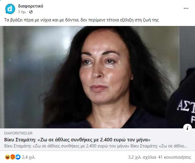Open the three-dot post options menu
Image resolution: width=195 pixels, height=163 pixels.
tap(186, 8)
